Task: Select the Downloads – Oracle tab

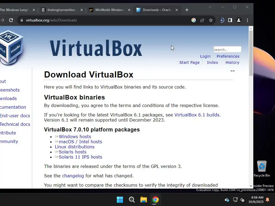Action: tap(157, 10)
